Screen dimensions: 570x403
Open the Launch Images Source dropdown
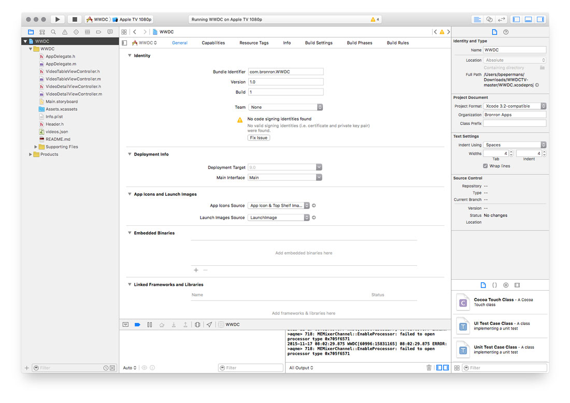tap(278, 218)
